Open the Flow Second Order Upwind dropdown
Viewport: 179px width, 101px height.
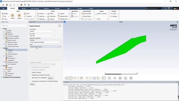[45, 47]
